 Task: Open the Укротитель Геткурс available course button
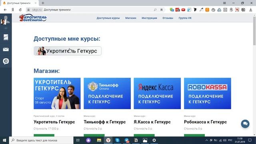[x=68, y=51]
